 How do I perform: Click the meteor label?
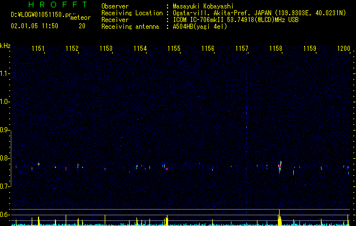click(80, 18)
